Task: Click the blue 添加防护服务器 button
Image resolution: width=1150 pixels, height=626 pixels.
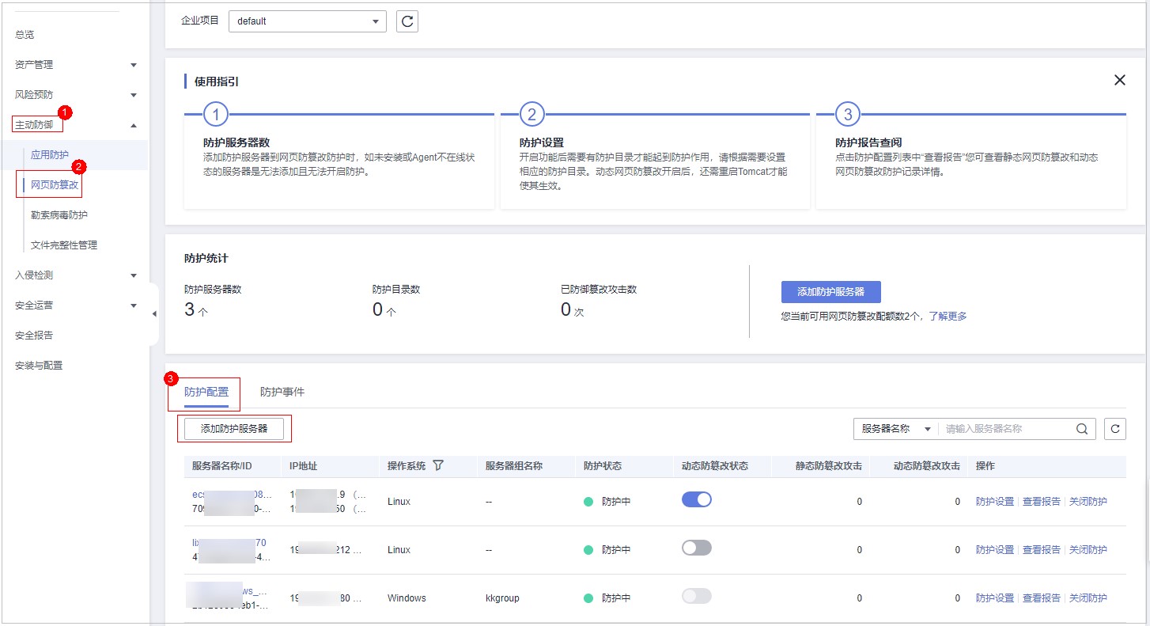Action: 830,292
